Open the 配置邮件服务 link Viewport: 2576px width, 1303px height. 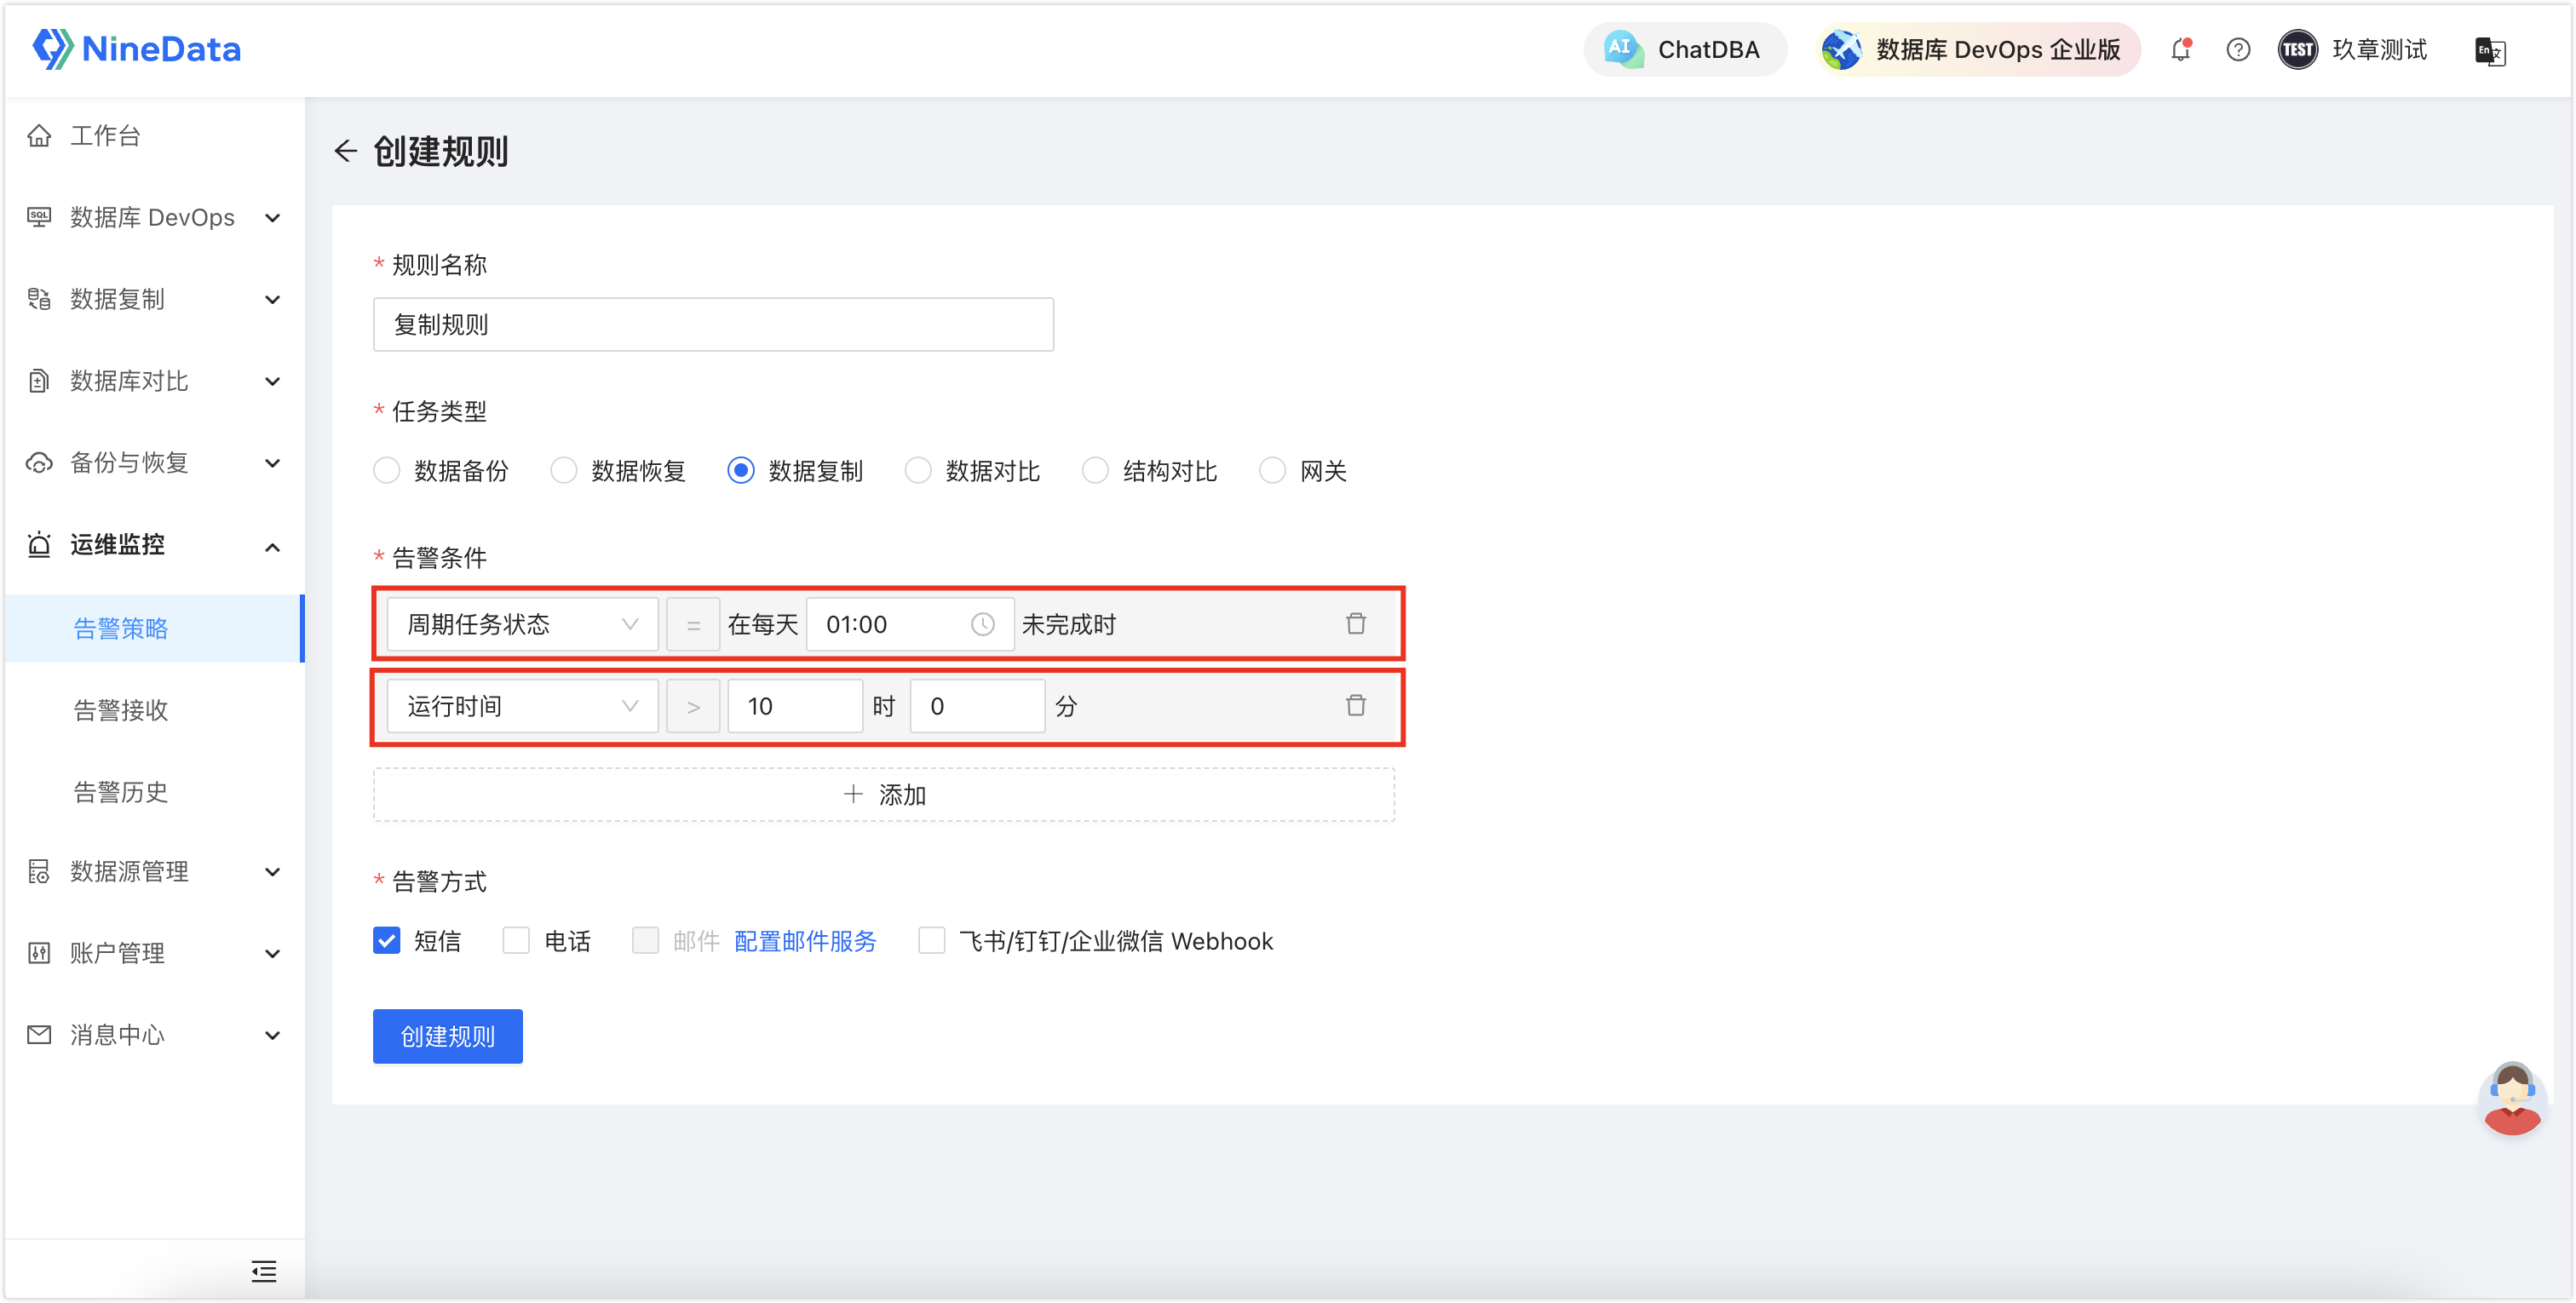[x=805, y=941]
